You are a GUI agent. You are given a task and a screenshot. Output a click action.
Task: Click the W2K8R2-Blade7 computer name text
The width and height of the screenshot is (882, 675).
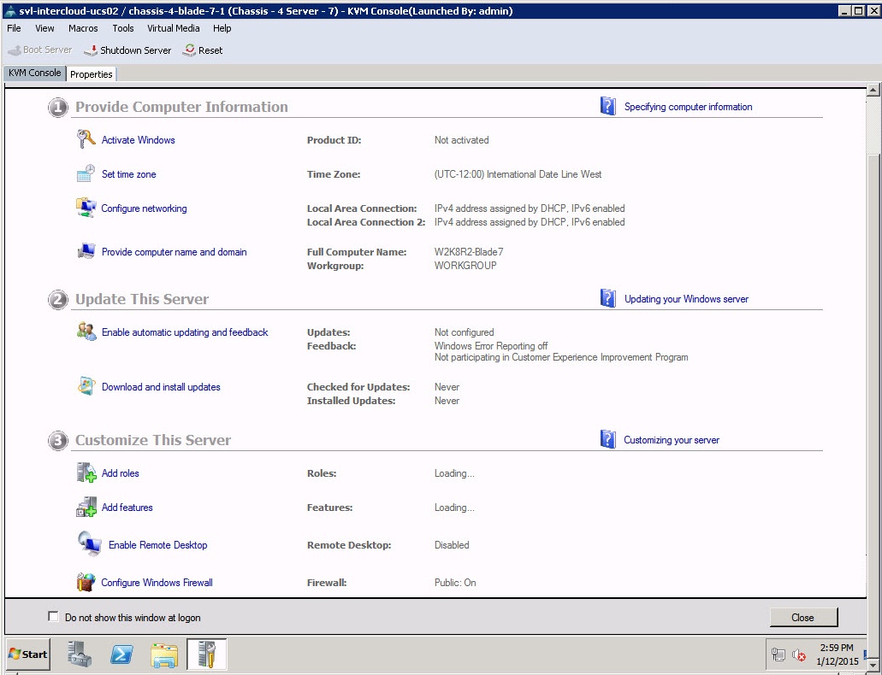[469, 252]
